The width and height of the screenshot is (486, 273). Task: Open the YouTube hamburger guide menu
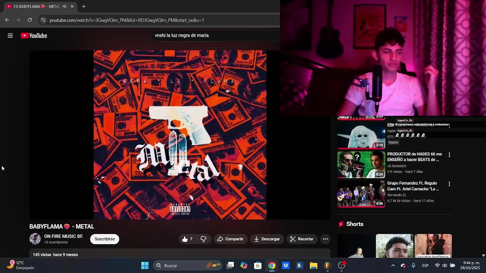(x=10, y=36)
